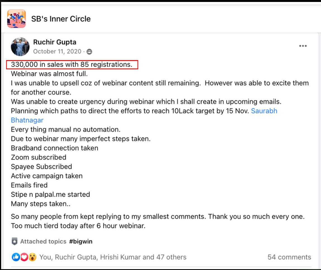Open the #bigwin topic hashtag
321x270 pixels.
pyautogui.click(x=81, y=241)
